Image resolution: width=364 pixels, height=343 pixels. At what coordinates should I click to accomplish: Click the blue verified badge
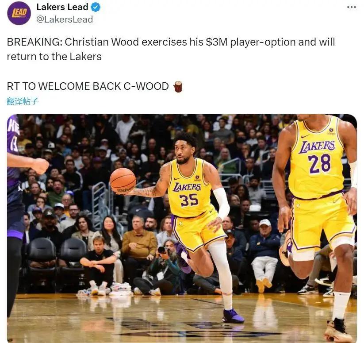(96, 7)
